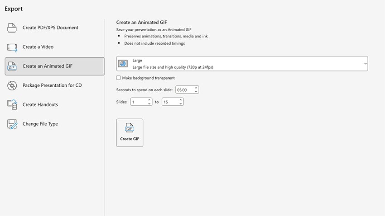Click the Animated GIF sidebar icon

[12, 66]
